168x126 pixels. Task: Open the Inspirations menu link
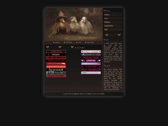pos(113,26)
